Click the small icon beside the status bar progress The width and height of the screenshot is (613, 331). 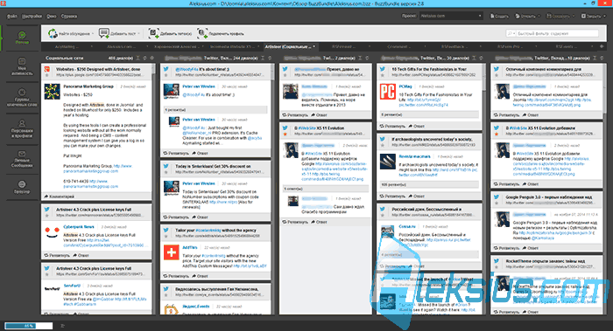point(62,326)
